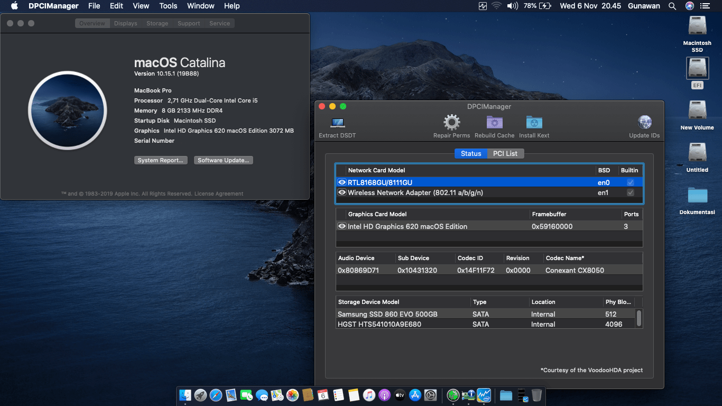722x406 pixels.
Task: Toggle visibility of Intel HD Graphics 620
Action: tap(341, 226)
